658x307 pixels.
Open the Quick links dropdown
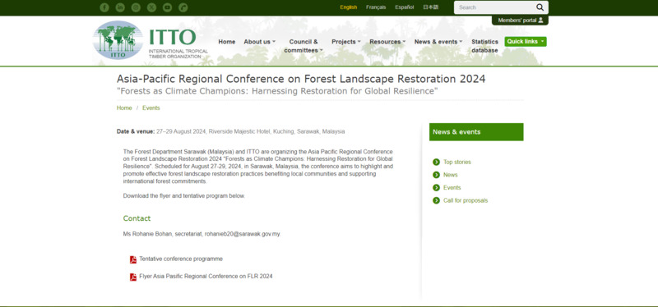point(526,42)
